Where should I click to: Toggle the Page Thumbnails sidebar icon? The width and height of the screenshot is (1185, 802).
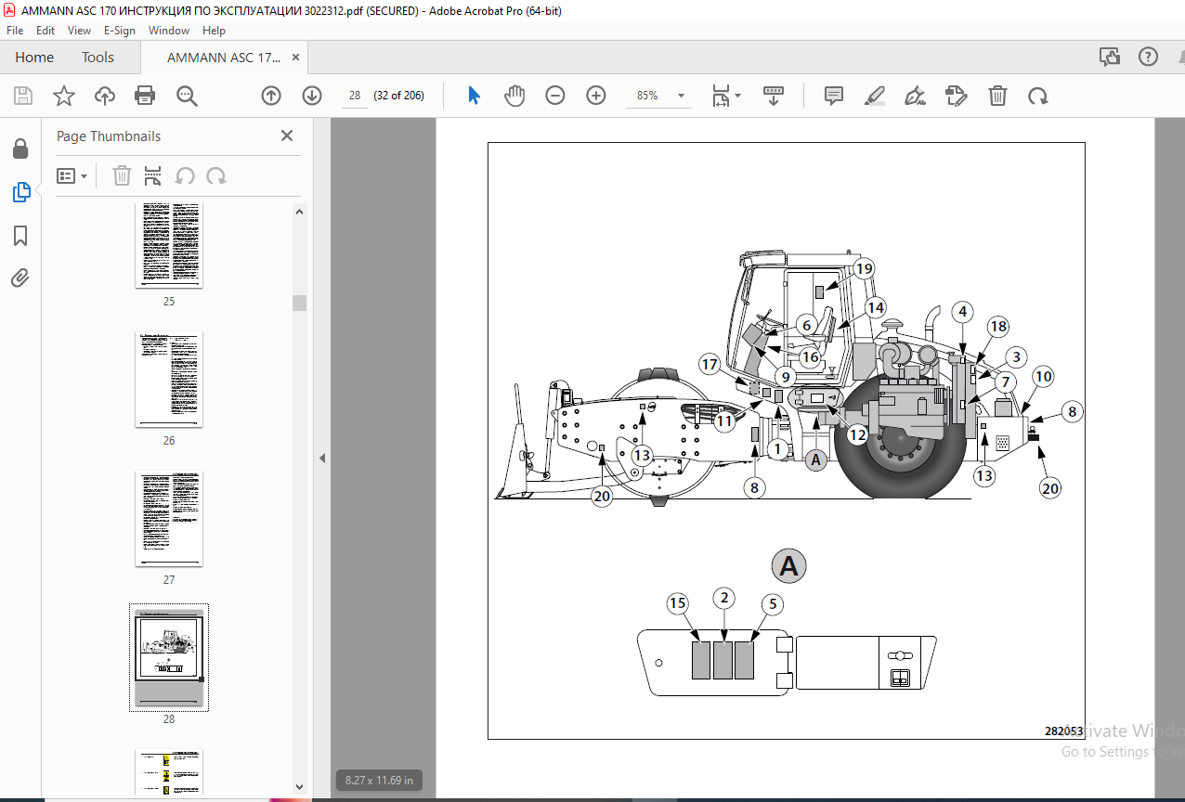[x=20, y=192]
